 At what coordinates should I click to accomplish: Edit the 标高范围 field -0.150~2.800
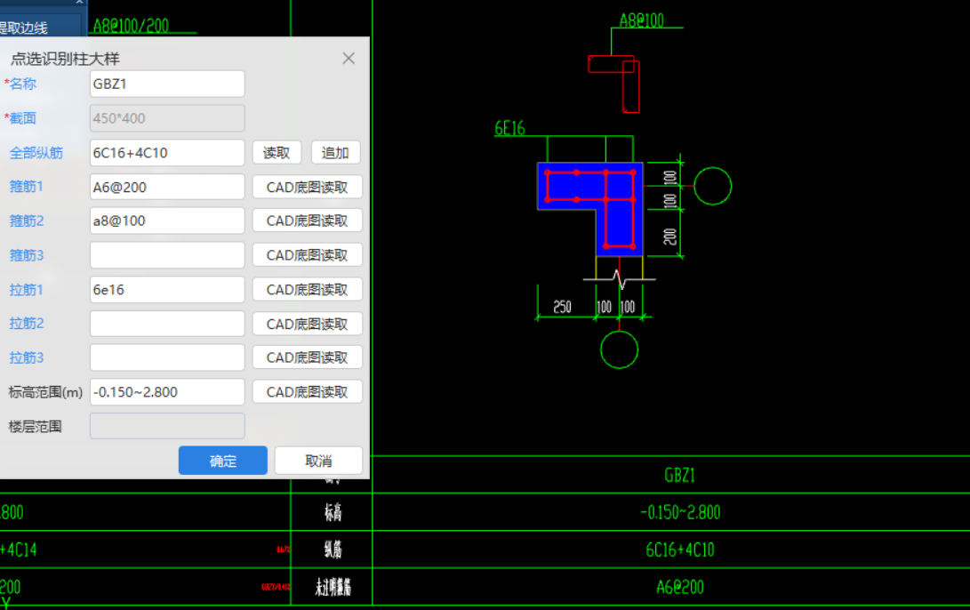point(167,391)
